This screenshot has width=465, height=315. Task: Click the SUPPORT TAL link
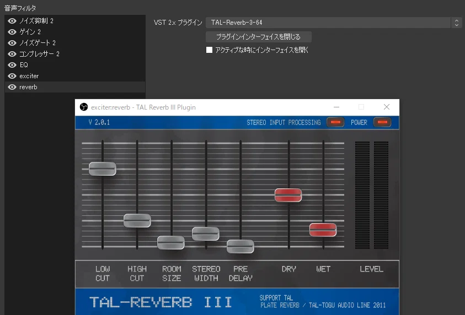(276, 298)
